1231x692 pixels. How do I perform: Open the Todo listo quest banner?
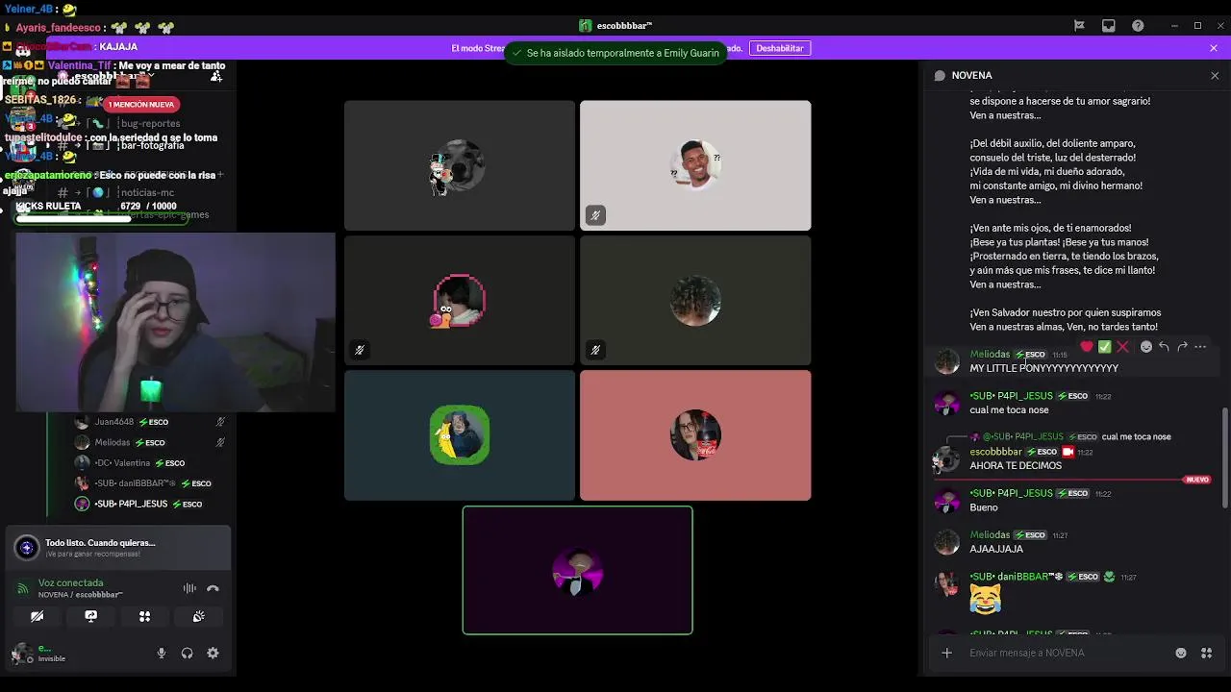coord(117,547)
